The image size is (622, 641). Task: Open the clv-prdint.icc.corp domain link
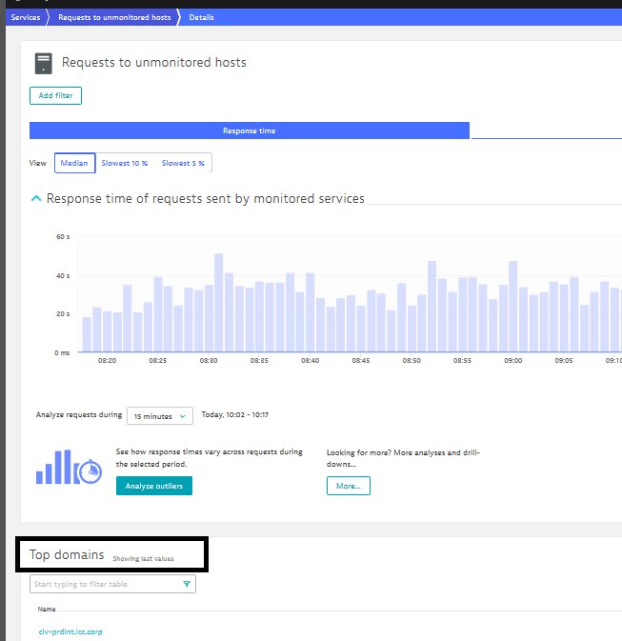[70, 631]
